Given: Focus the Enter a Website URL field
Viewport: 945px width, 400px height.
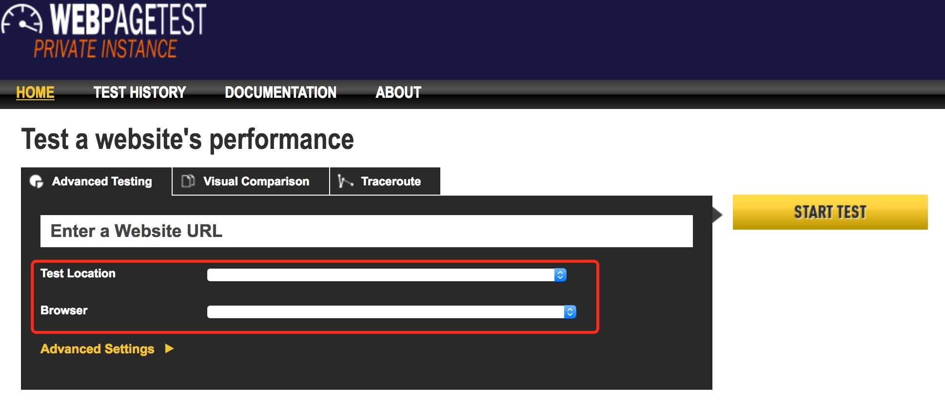Looking at the screenshot, I should coord(366,231).
